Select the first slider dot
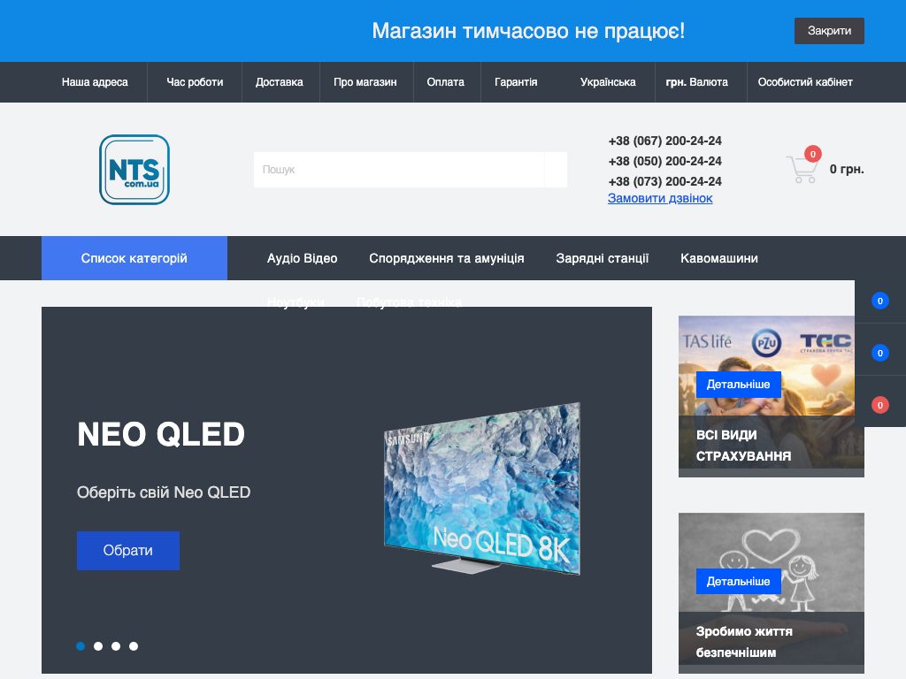 [81, 646]
